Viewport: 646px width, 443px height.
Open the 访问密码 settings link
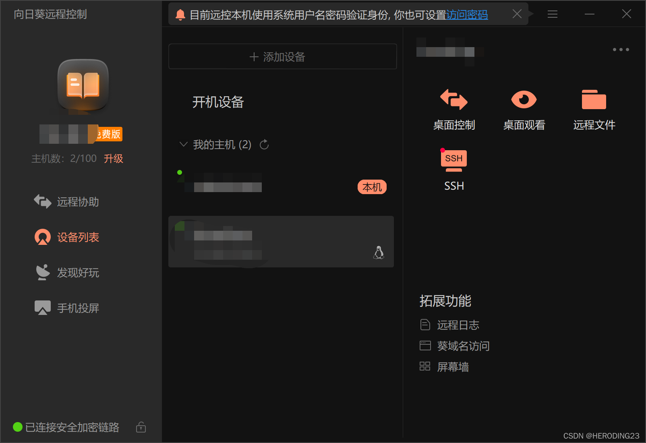467,15
